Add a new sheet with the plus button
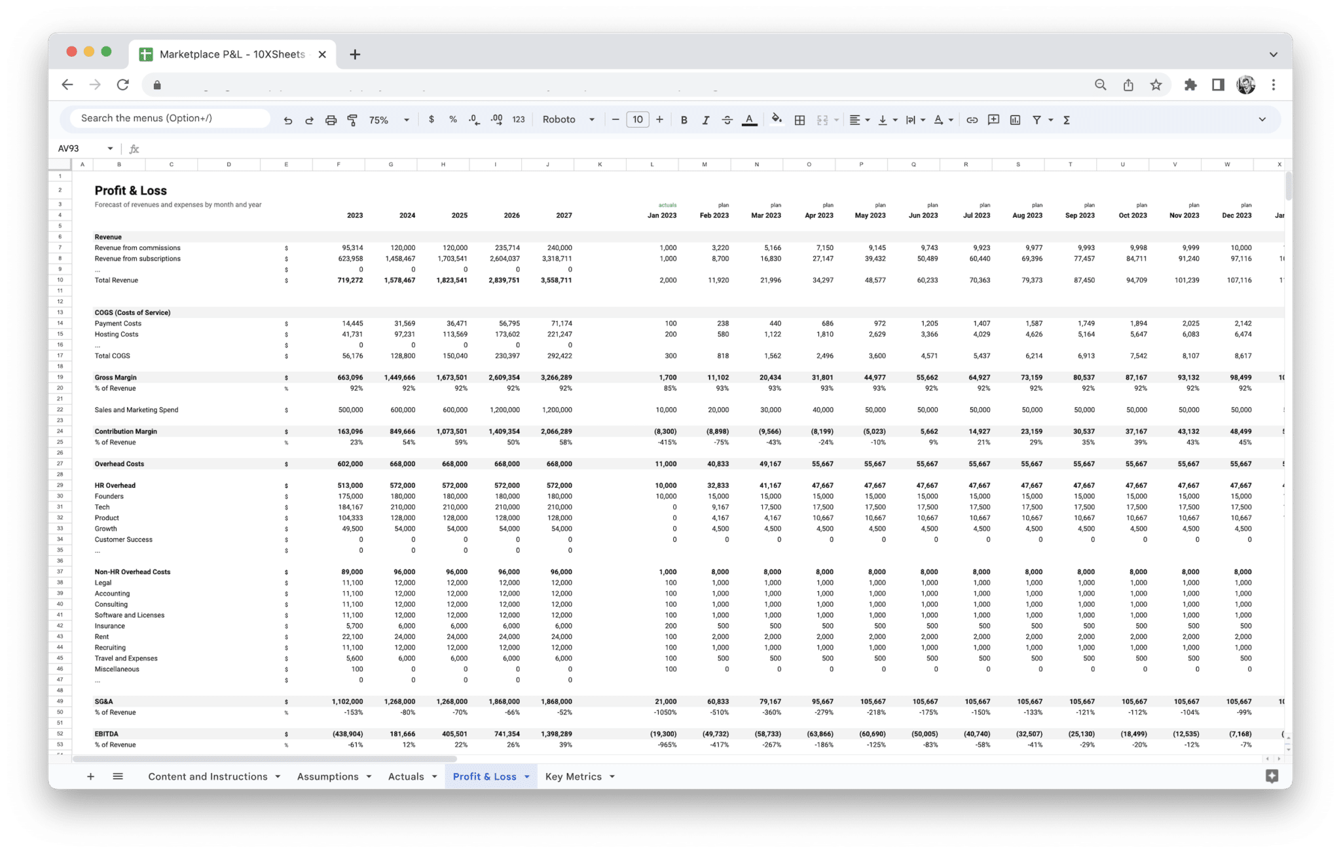This screenshot has height=853, width=1341. (x=90, y=776)
